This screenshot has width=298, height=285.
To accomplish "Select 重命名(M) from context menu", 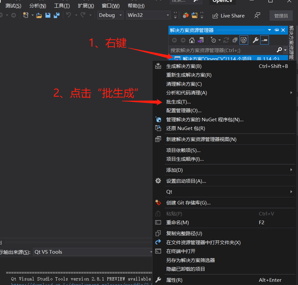I will pyautogui.click(x=224, y=223).
